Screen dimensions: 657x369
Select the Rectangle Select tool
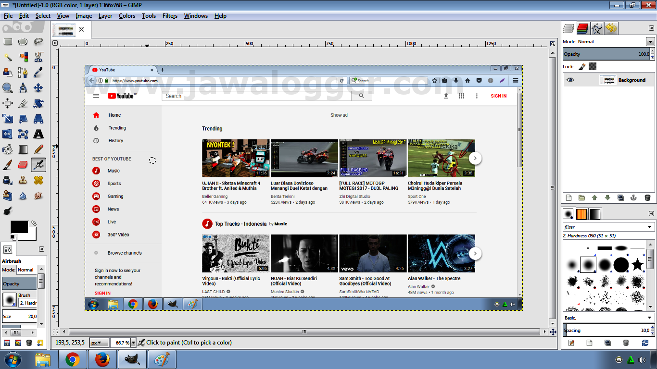(x=8, y=42)
